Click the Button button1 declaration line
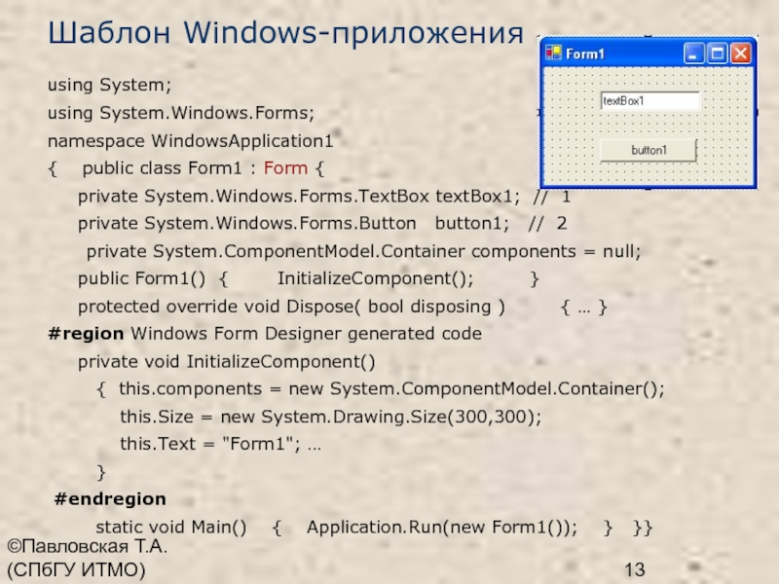The height and width of the screenshot is (584, 779). click(322, 224)
